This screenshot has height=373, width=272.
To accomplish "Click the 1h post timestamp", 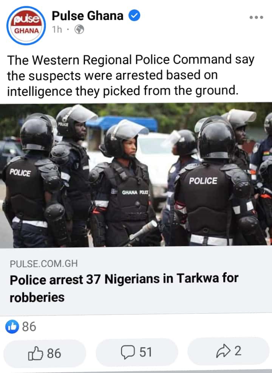I will [57, 29].
